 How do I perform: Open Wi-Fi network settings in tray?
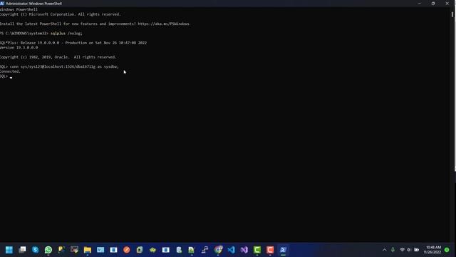[402, 250]
